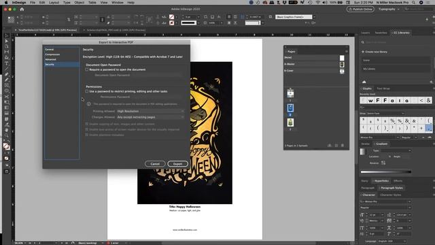Select the Line tool in toolbox
Viewport: 435px width, 245px height.
pos(7,69)
